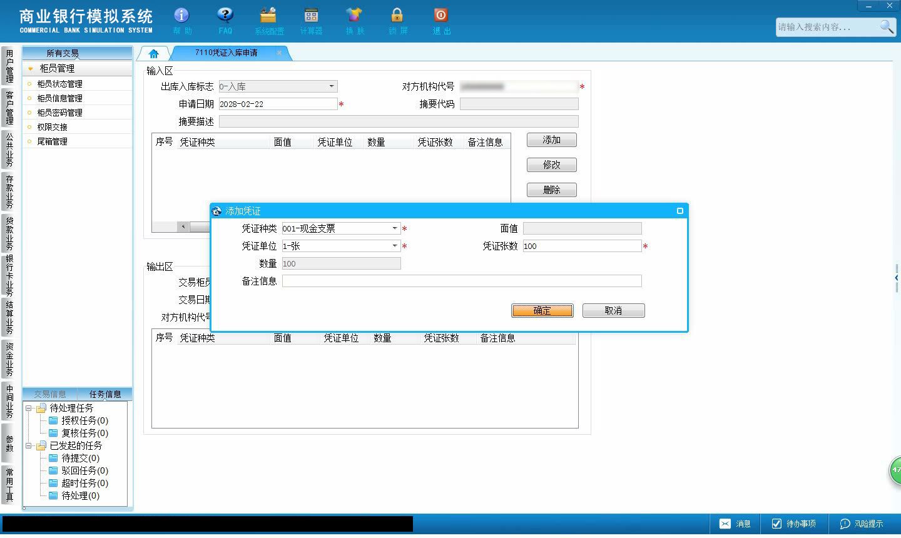This screenshot has width=901, height=538.
Task: Open Risk Tips (风险提示) in status bar
Action: click(862, 524)
